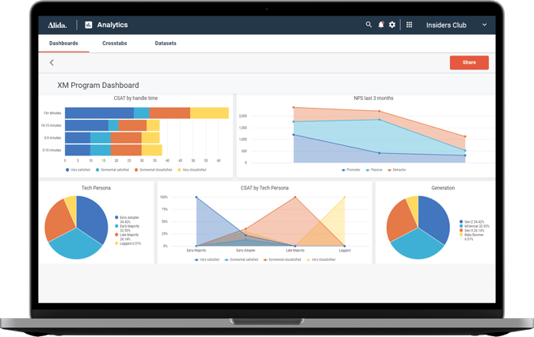The height and width of the screenshot is (337, 534).
Task: Click the Analytics chart icon
Action: pyautogui.click(x=89, y=25)
